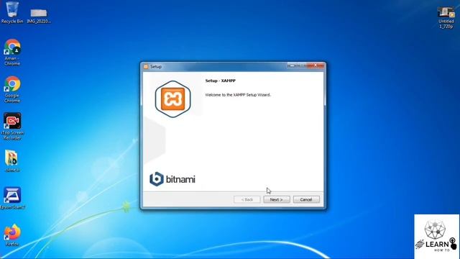This screenshot has width=460, height=259.
Task: Open the zipped folder desktop icon
Action: click(12, 161)
